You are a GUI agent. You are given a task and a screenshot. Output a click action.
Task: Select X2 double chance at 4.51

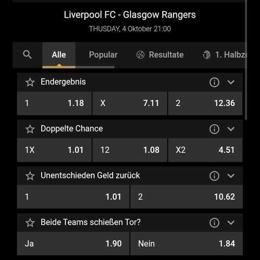(205, 150)
